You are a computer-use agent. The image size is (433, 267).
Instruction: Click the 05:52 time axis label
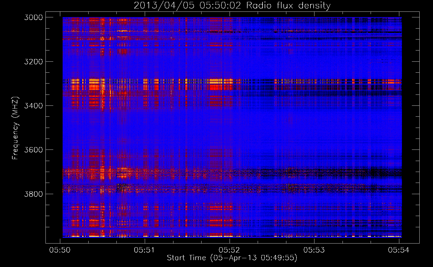point(229,250)
